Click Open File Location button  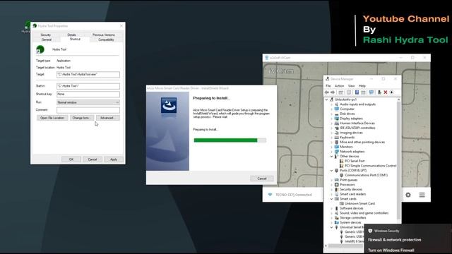coord(52,118)
